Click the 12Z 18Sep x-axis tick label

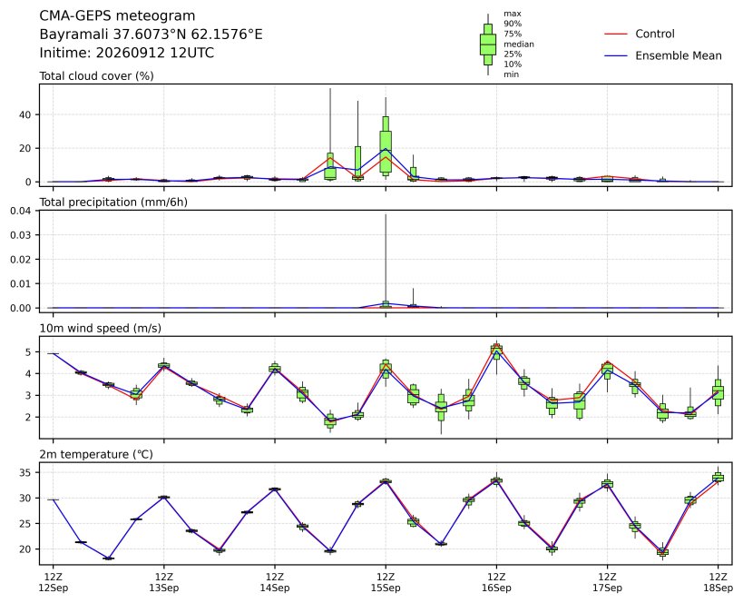pyautogui.click(x=718, y=583)
